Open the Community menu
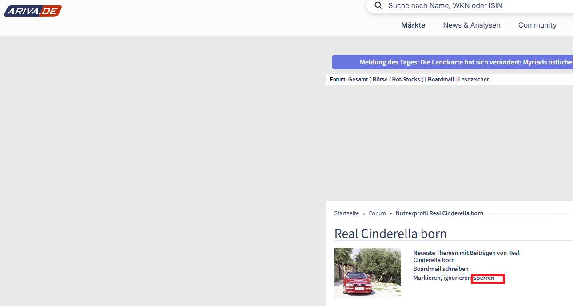Screen dimensions: 573x306 (x=537, y=25)
